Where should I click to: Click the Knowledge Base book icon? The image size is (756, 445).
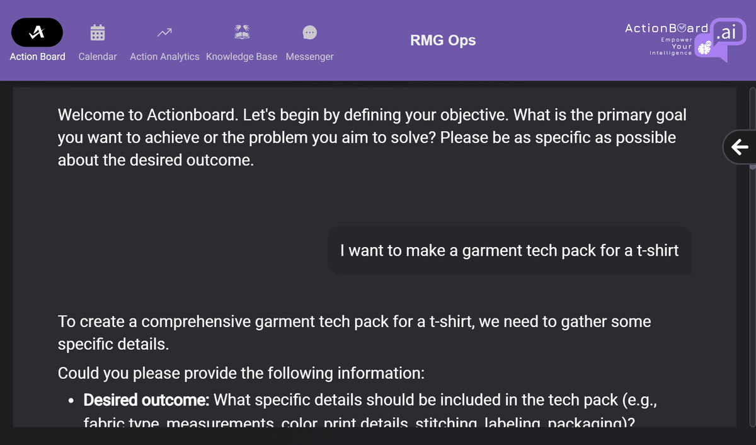click(x=242, y=32)
